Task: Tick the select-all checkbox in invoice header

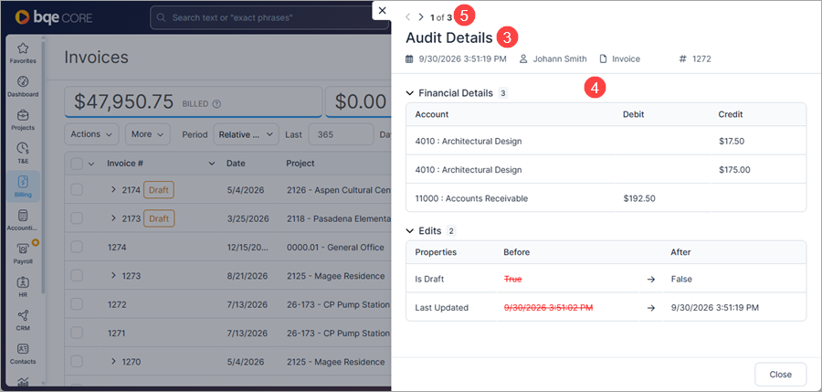Action: (x=77, y=164)
